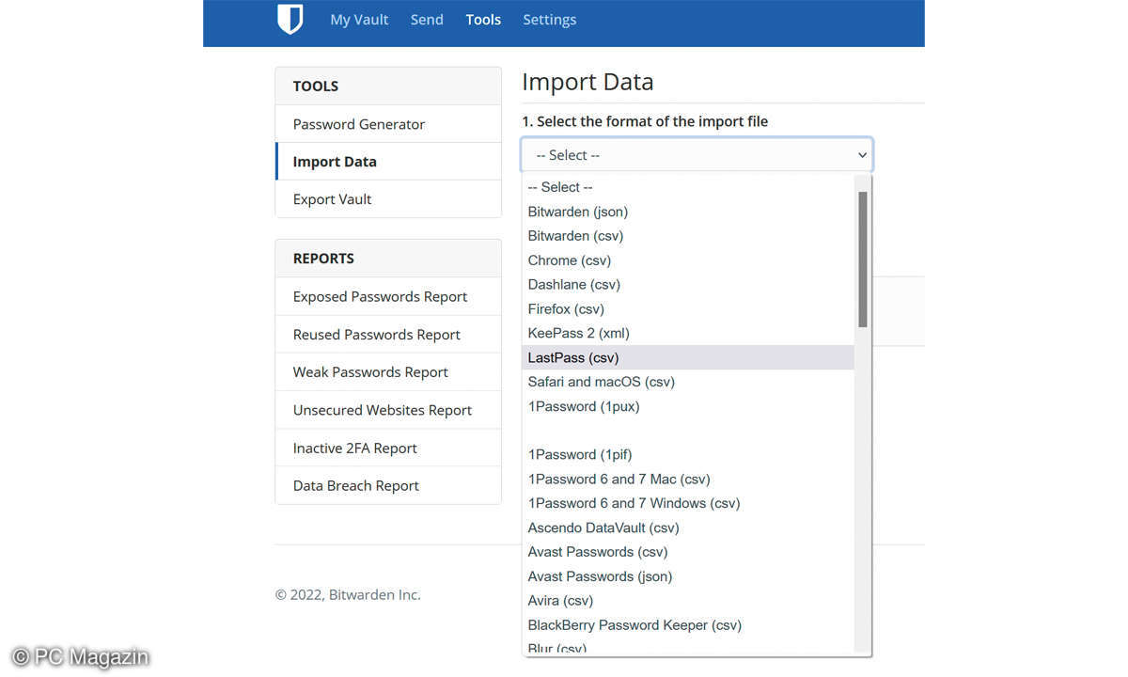Switch to the Tools tab
This screenshot has width=1128, height=677.
coord(483,20)
